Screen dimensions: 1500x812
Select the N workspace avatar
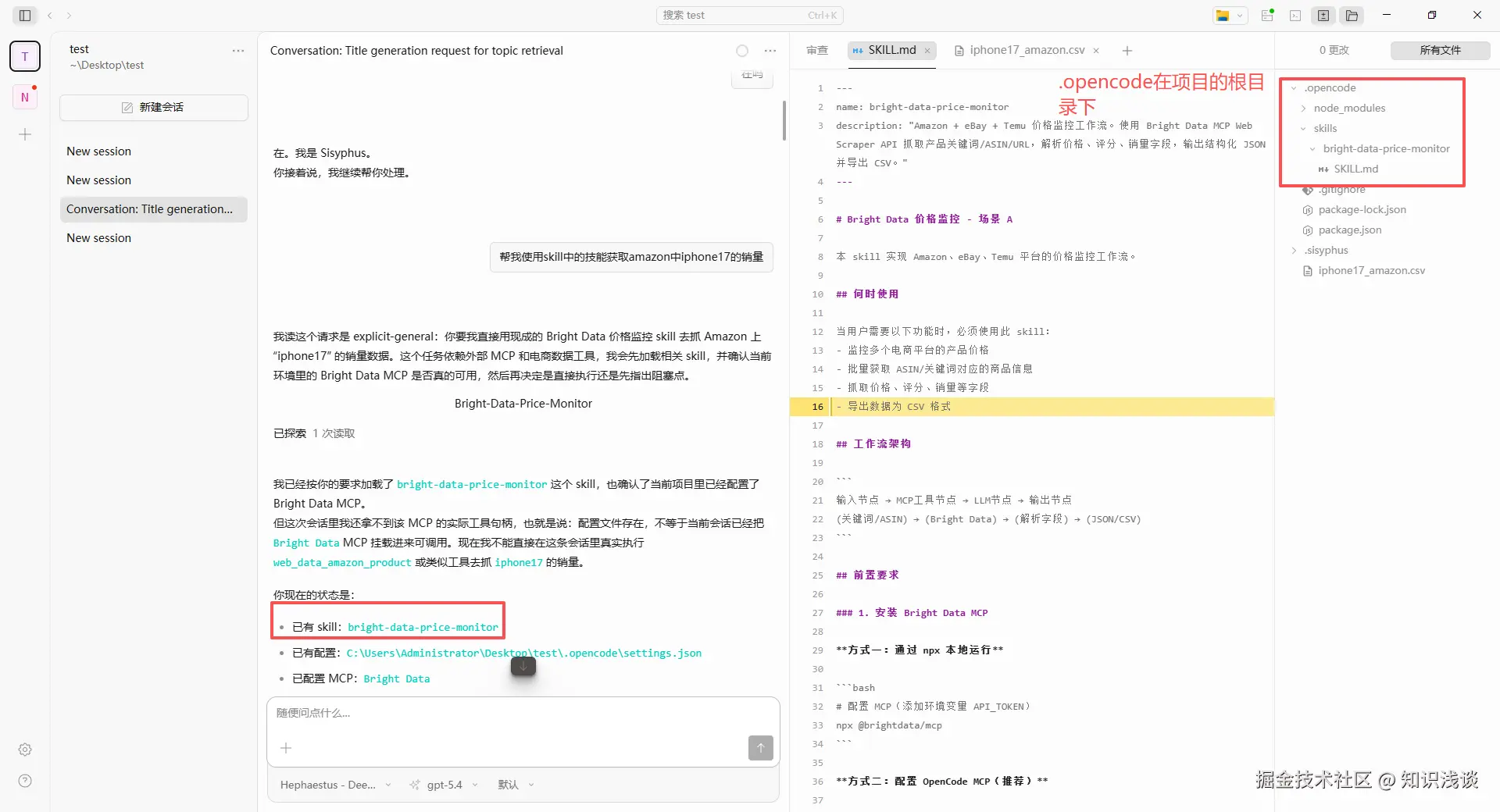tap(24, 96)
